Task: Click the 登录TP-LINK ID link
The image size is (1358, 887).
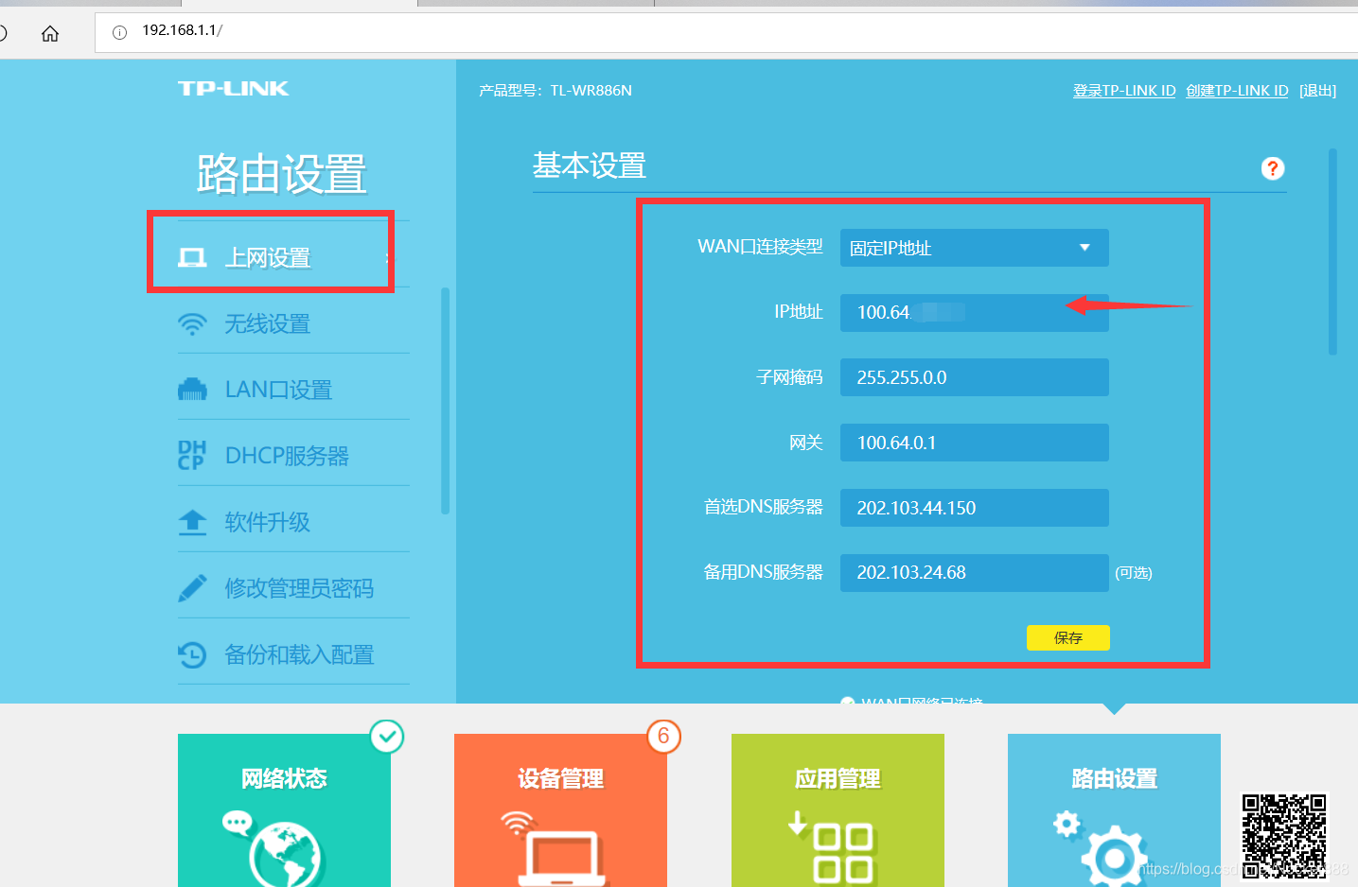Action: (x=1124, y=91)
